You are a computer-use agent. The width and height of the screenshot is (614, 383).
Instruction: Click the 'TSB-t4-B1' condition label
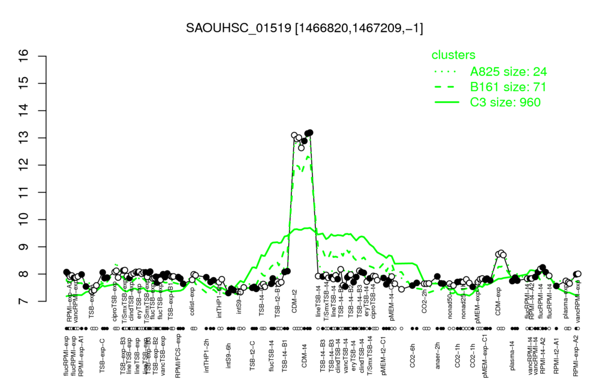pyautogui.click(x=285, y=355)
